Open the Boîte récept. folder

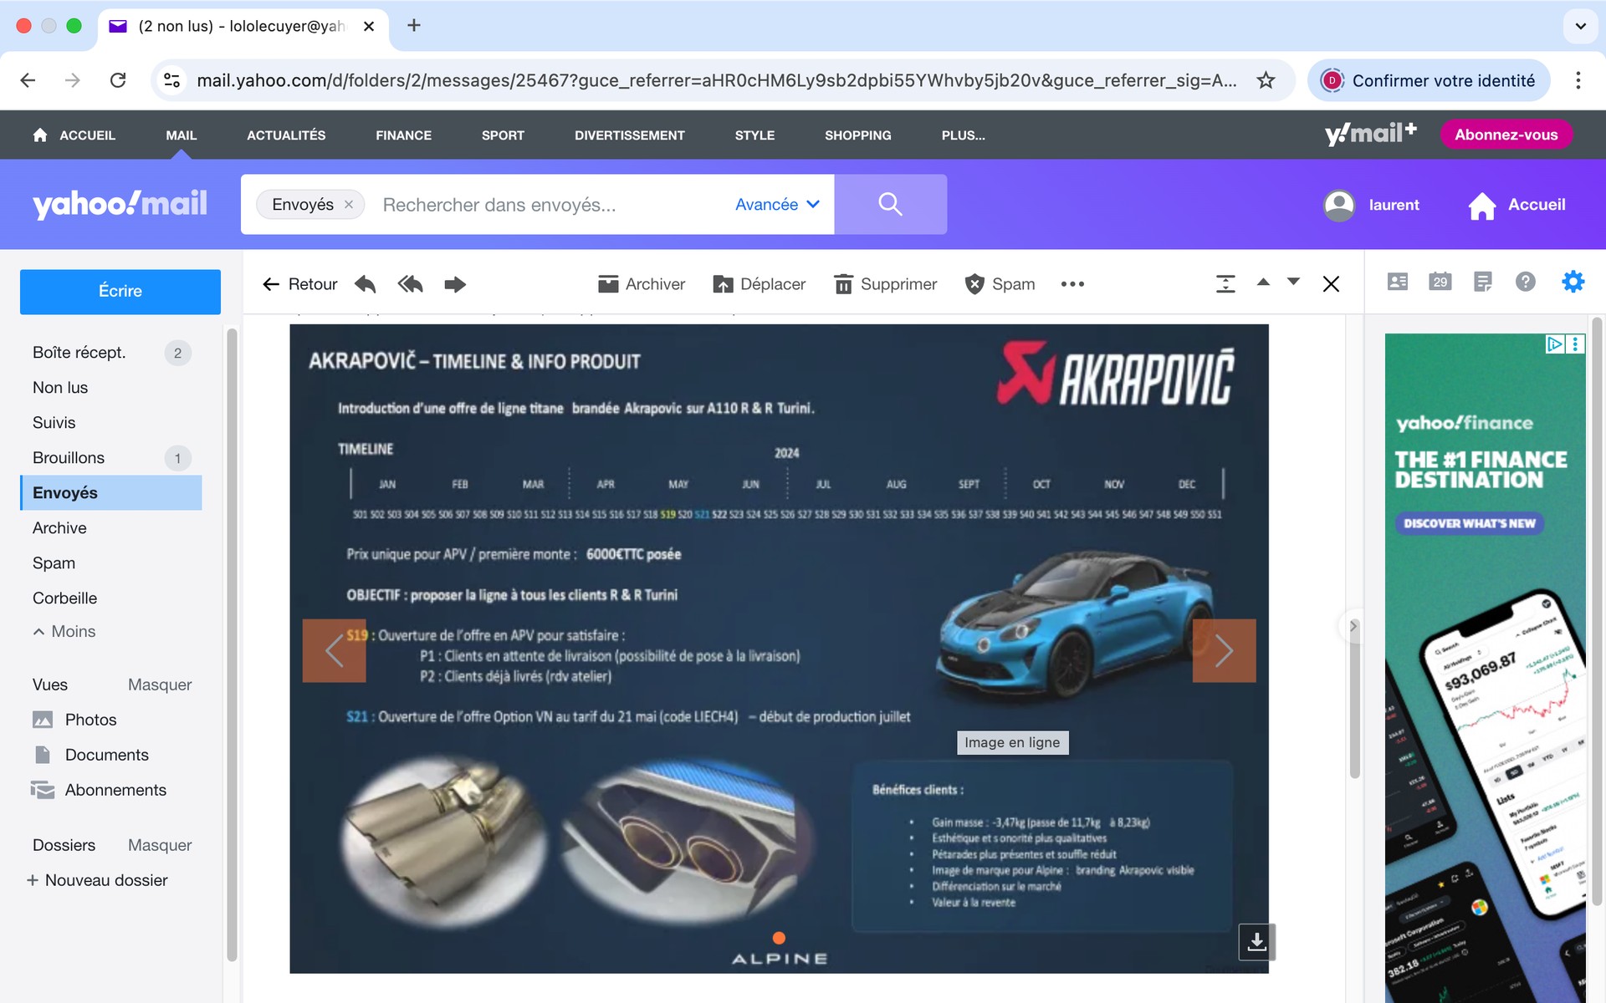coord(111,353)
